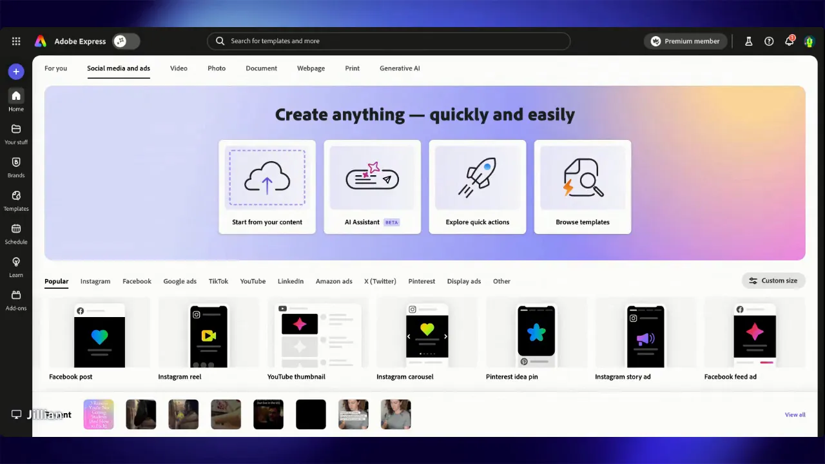Switch to the Video tab
The width and height of the screenshot is (825, 464).
click(179, 68)
